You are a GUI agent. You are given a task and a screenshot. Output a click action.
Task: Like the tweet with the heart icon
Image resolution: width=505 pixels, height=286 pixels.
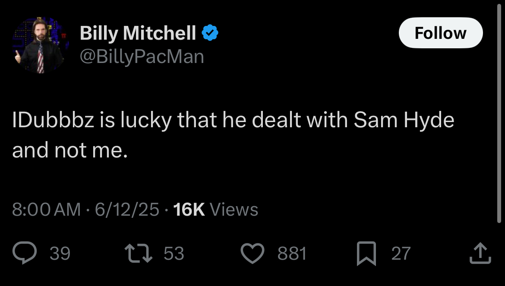click(x=252, y=254)
